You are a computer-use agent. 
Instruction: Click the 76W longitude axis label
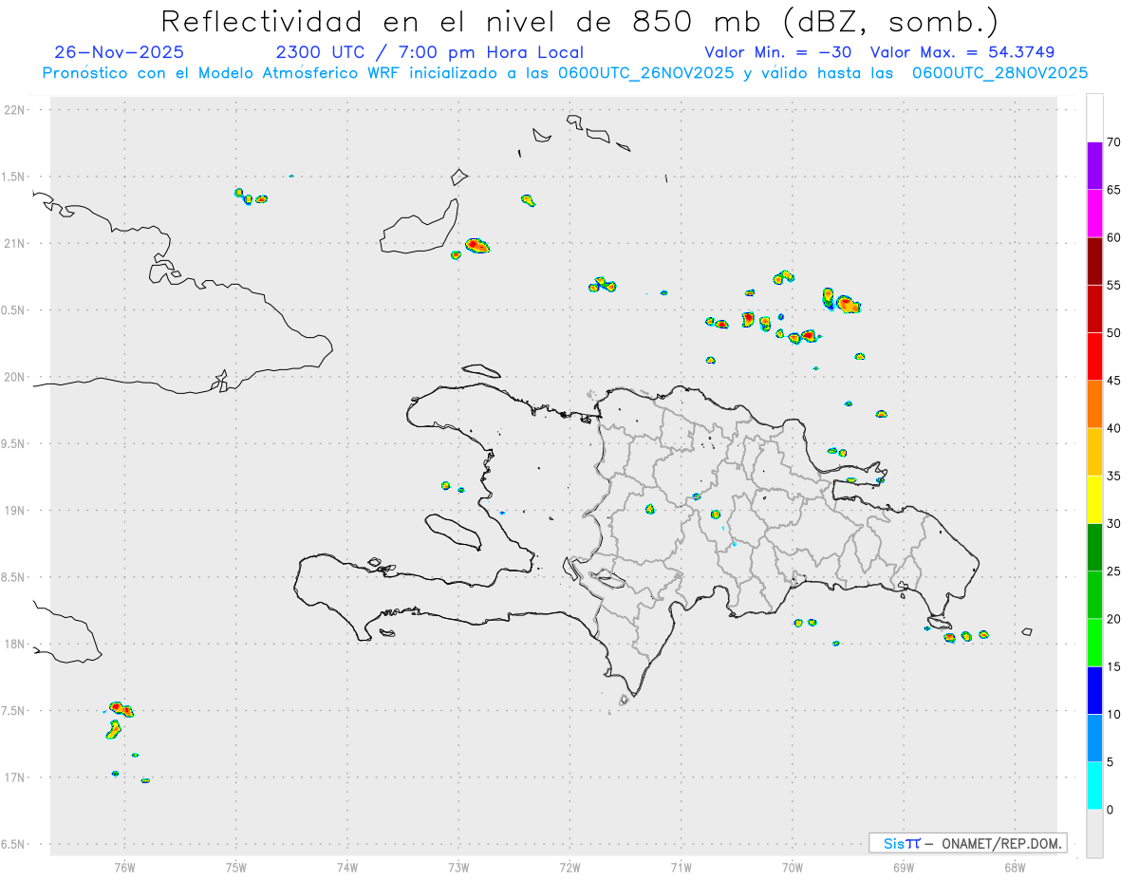pos(124,866)
